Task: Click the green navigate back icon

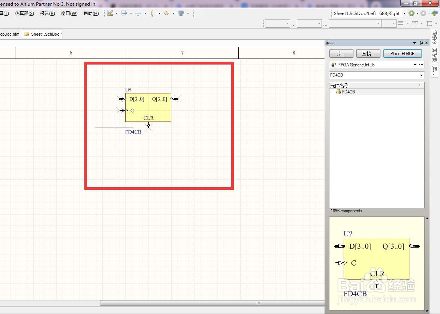Action: 412,13
